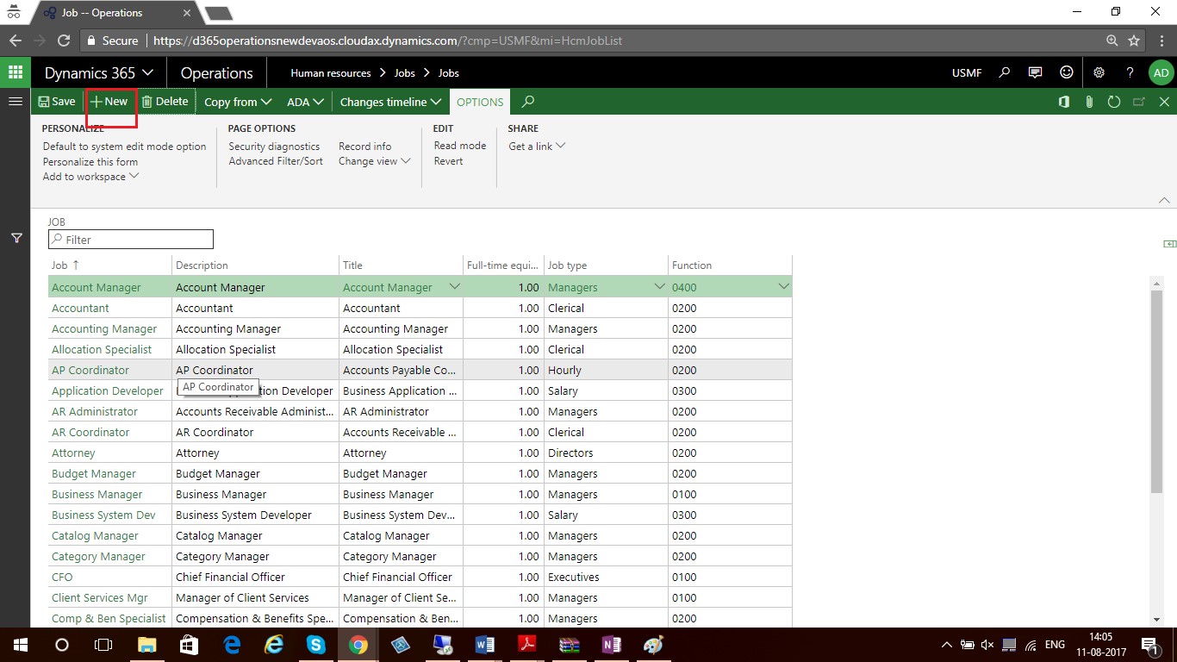1177x662 pixels.
Task: Click the help question mark icon
Action: [1130, 72]
